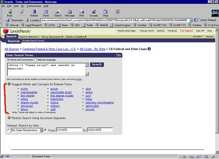Open Netscape Search toolbar icon

pos(58,13)
